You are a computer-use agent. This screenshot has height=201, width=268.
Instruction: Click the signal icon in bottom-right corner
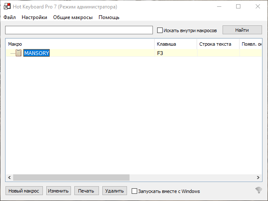pyautogui.click(x=259, y=190)
